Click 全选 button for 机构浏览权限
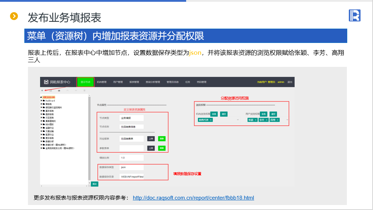The width and height of the screenshot is (373, 210). pyautogui.click(x=214, y=114)
